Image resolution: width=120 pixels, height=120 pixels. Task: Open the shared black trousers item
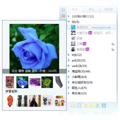pos(22,101)
